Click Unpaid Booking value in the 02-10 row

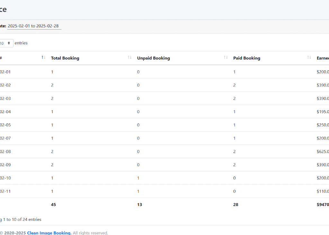[138, 178]
